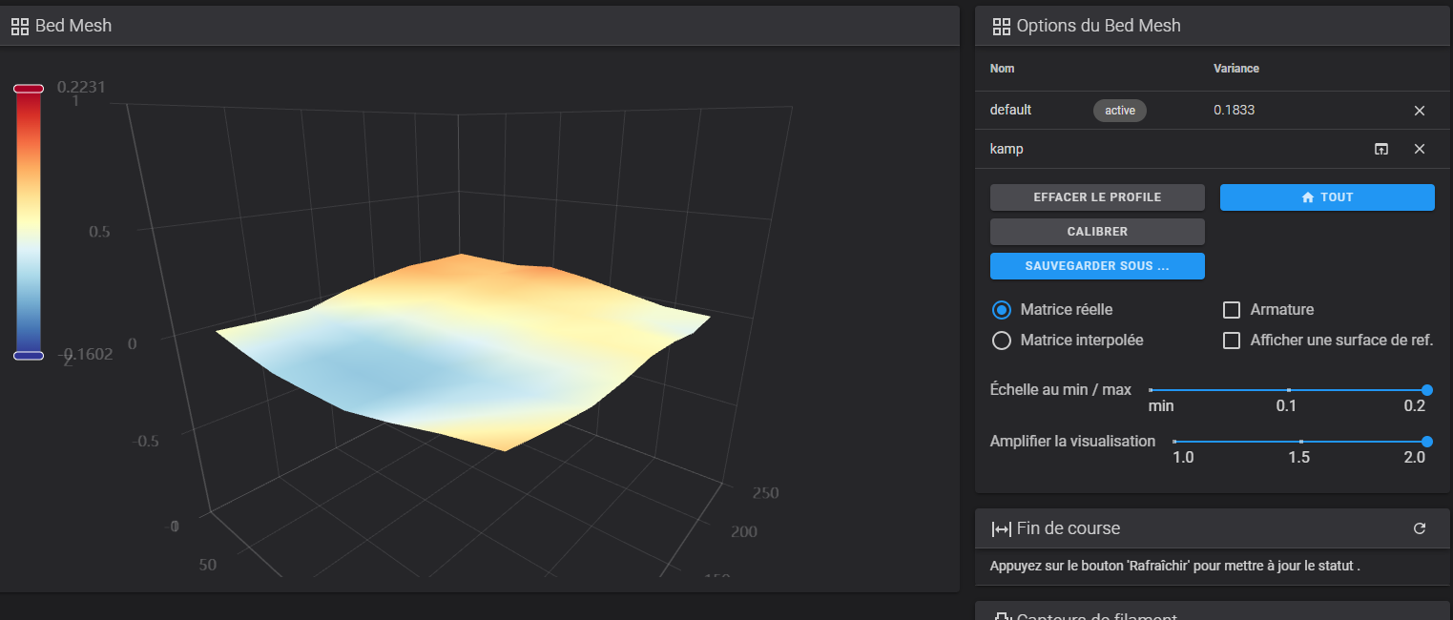Set Échelle au min / max to 0.1
The image size is (1453, 620).
pyautogui.click(x=1289, y=390)
